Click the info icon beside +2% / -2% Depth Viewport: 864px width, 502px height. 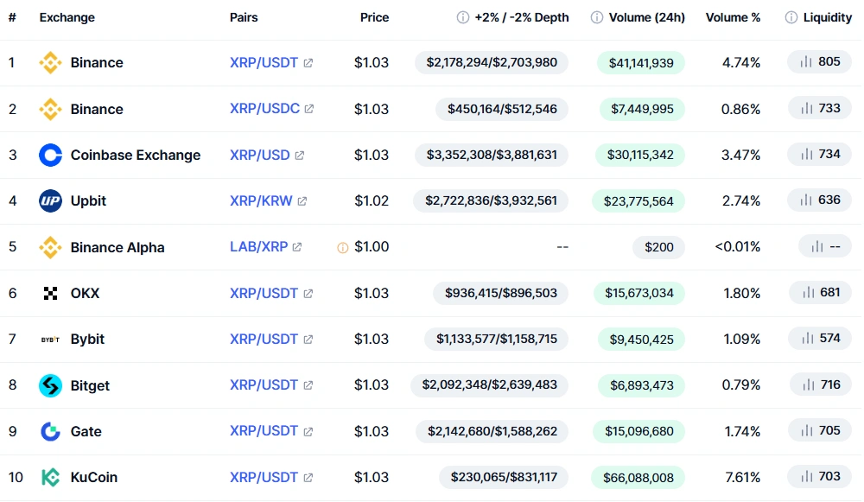point(463,17)
